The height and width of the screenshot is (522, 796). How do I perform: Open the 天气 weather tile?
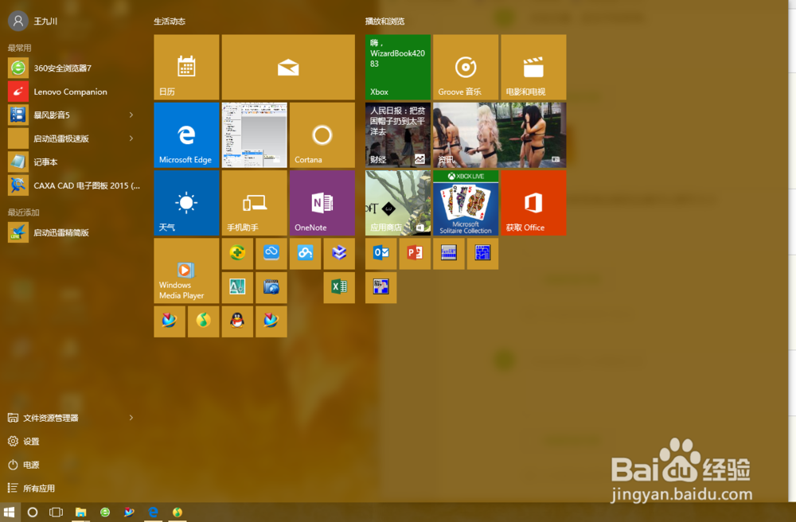186,203
